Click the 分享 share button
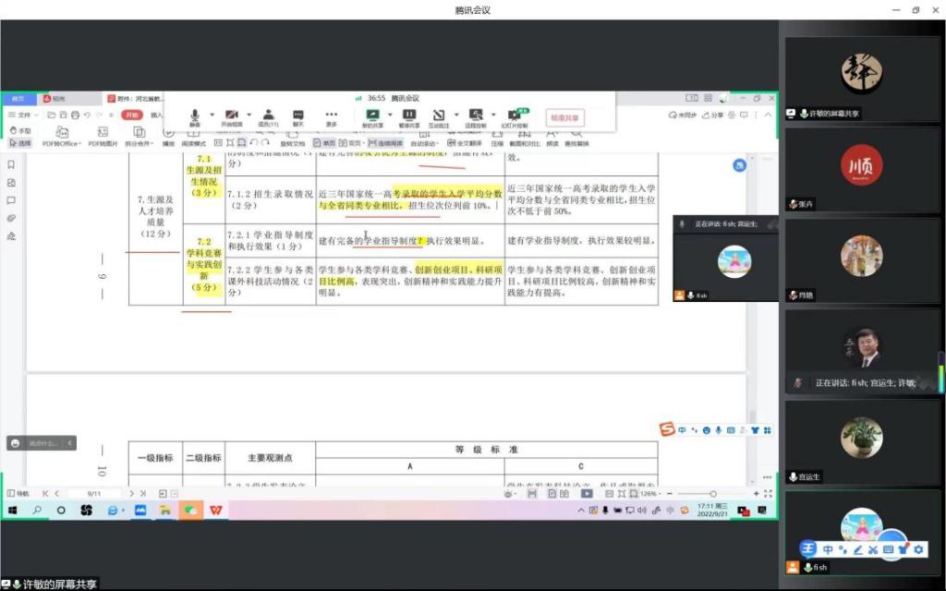 coord(712,115)
